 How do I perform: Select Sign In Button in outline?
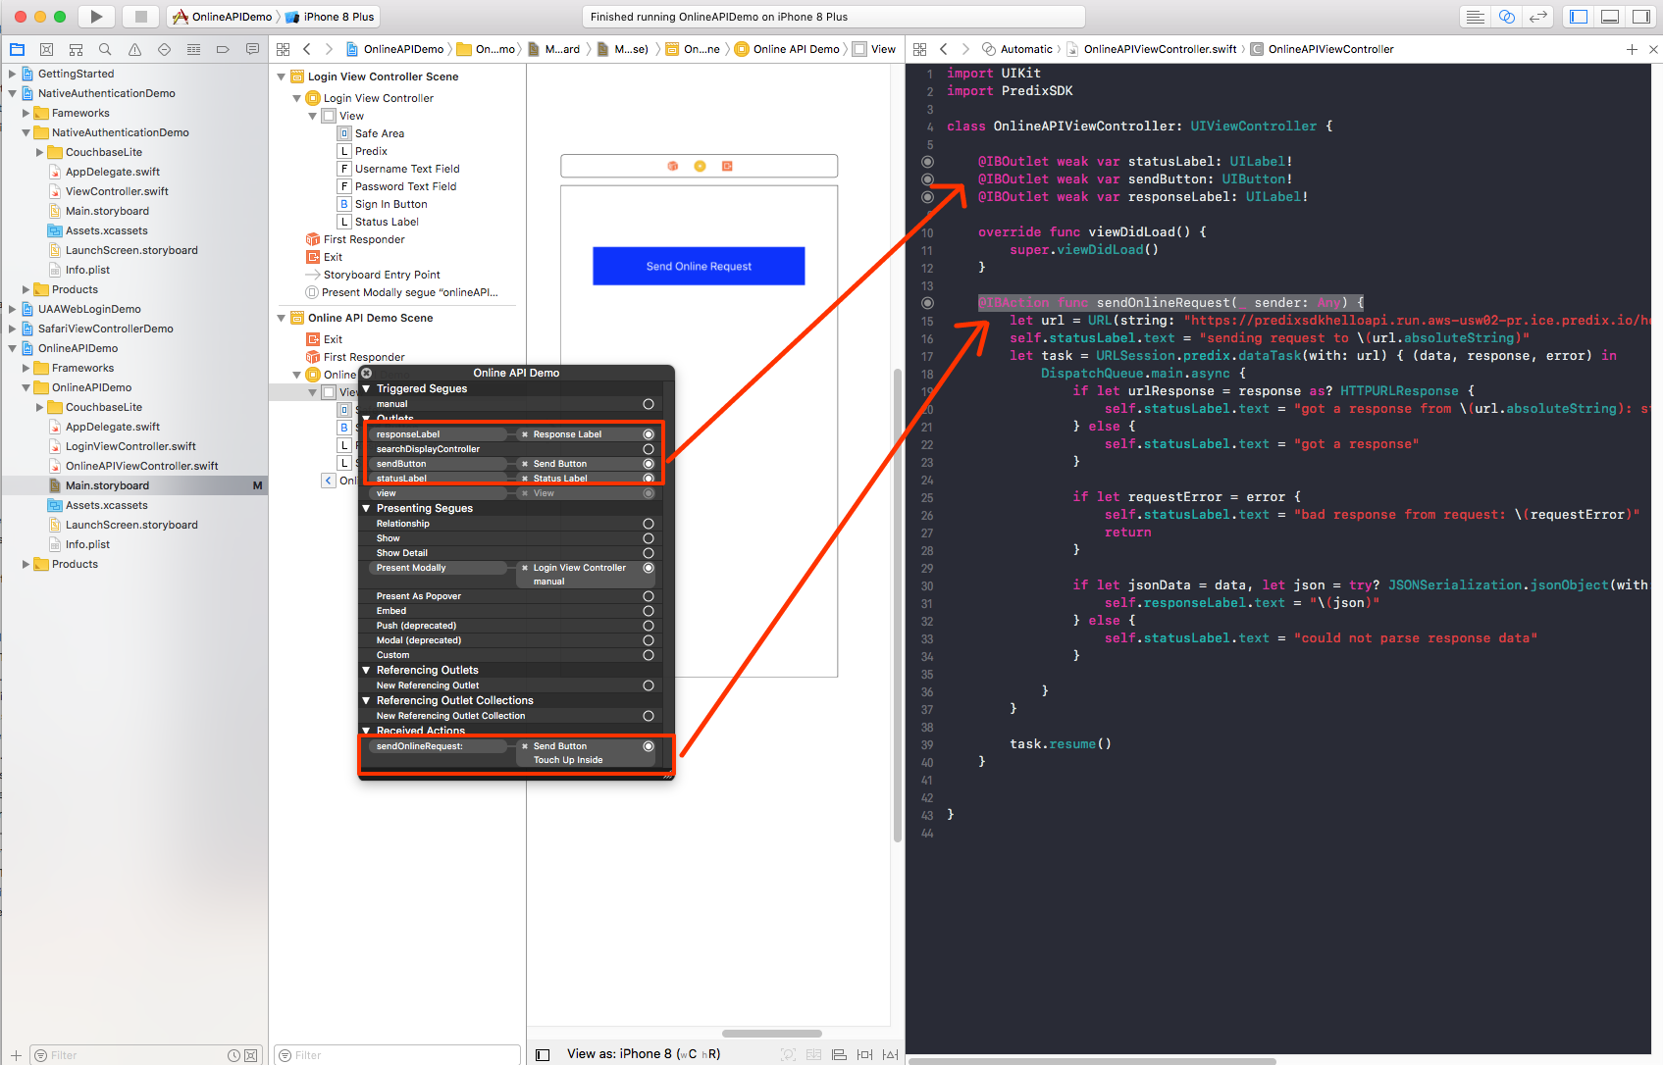390,204
